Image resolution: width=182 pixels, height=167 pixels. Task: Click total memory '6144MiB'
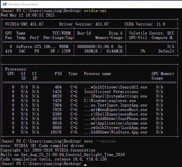tap(114, 51)
